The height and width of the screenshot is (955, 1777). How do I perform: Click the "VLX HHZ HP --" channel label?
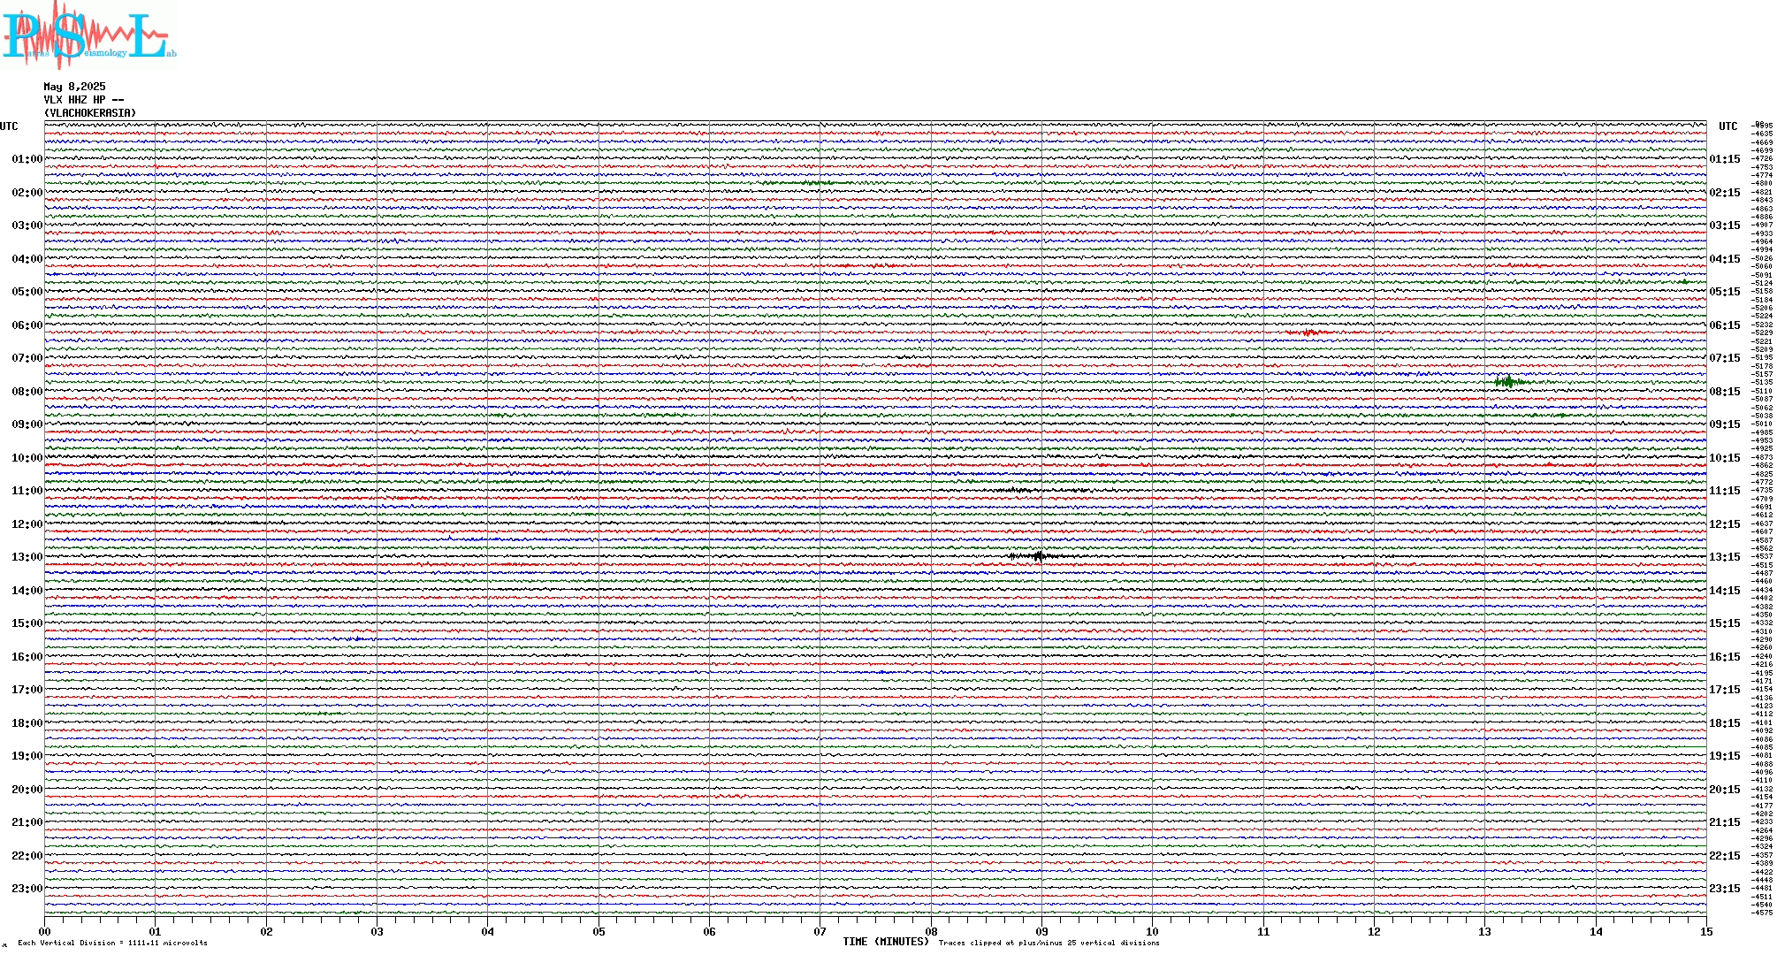(84, 100)
